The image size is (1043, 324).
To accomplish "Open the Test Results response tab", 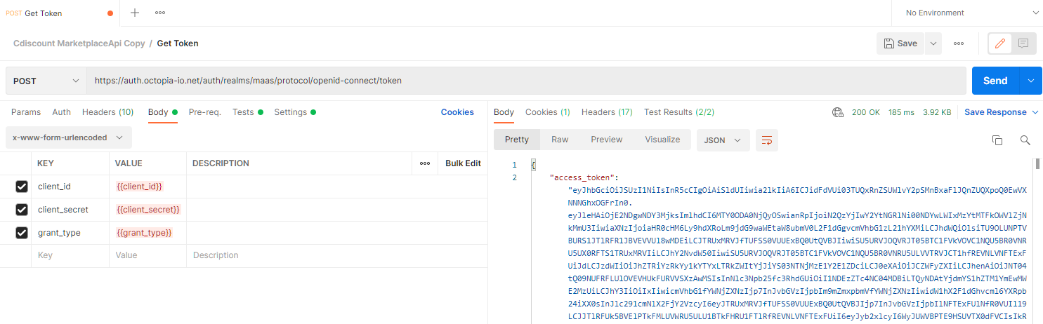I will pyautogui.click(x=678, y=112).
